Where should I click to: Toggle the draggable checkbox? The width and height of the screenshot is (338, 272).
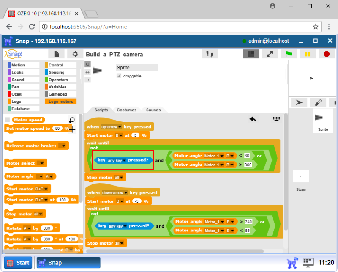point(119,76)
